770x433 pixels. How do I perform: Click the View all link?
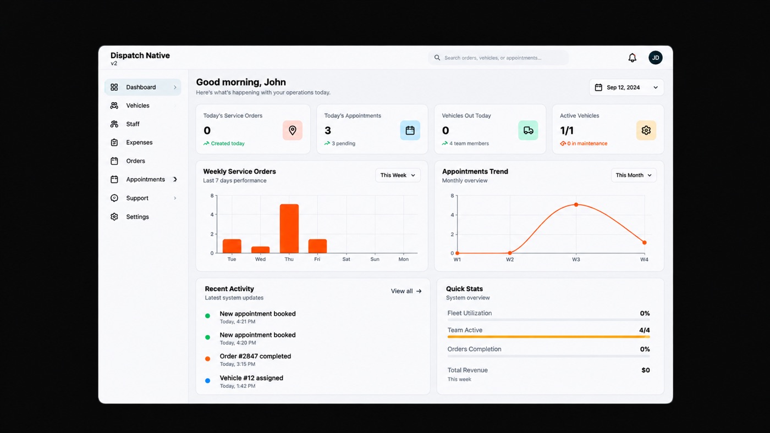coord(406,291)
